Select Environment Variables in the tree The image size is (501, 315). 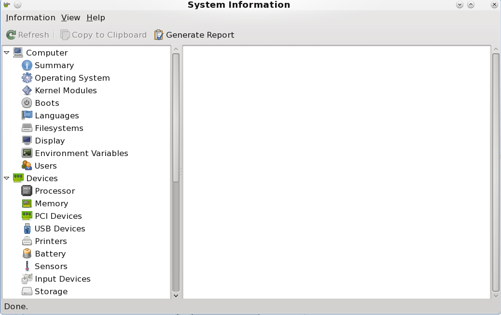click(x=81, y=153)
